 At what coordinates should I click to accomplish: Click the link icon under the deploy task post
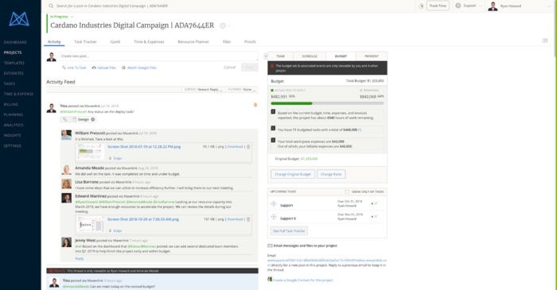pos(65,119)
